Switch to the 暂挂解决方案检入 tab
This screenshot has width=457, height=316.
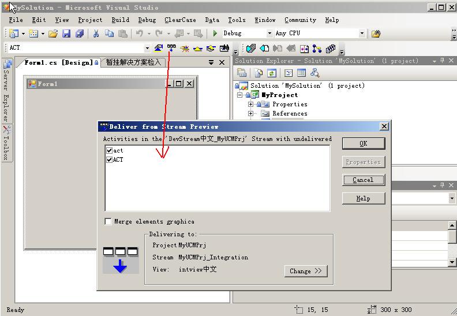pyautogui.click(x=133, y=62)
